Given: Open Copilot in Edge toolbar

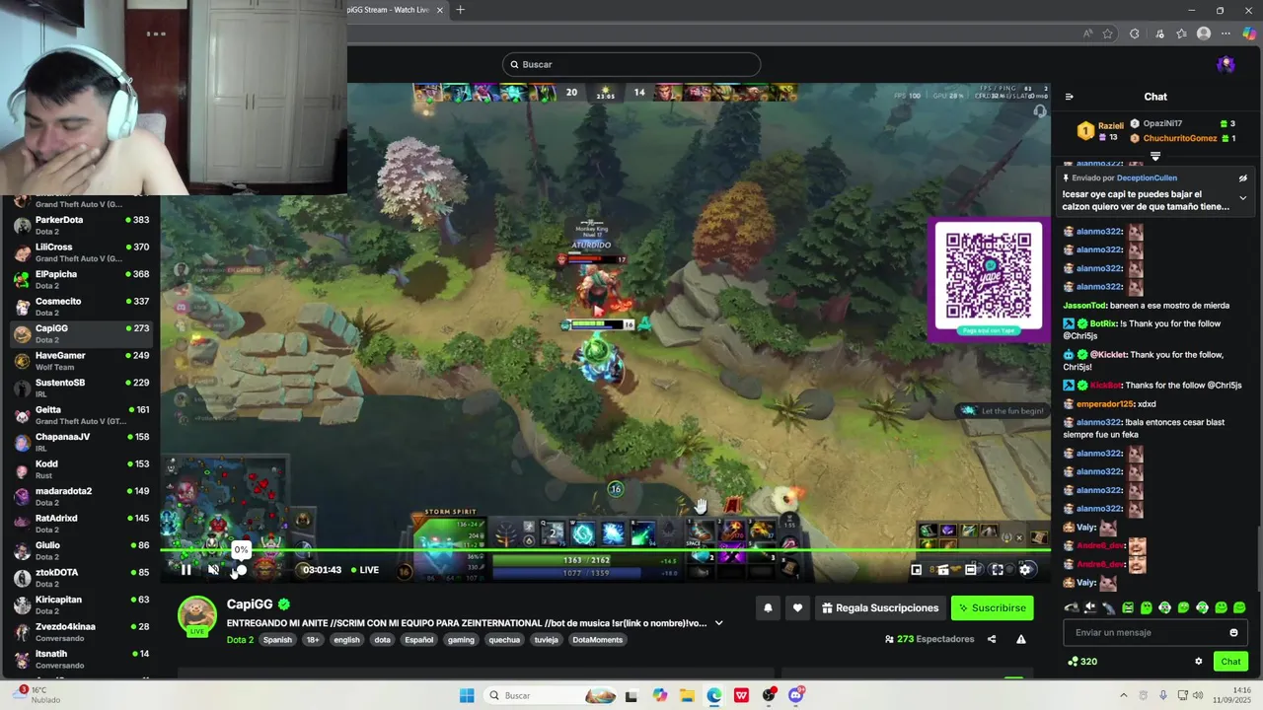Looking at the screenshot, I should click(x=1249, y=34).
